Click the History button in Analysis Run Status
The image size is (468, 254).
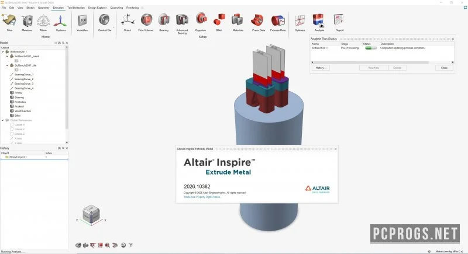pyautogui.click(x=321, y=68)
